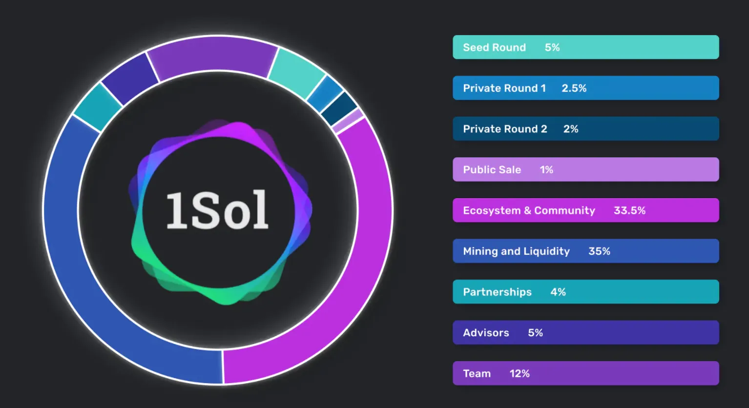Click the thin lavender Public Sale segment
Image resolution: width=749 pixels, height=408 pixels.
[348, 122]
